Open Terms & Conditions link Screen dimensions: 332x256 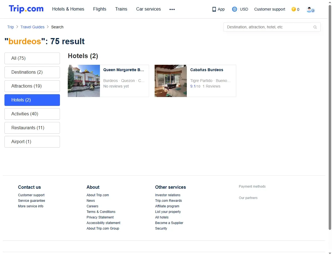101,212
